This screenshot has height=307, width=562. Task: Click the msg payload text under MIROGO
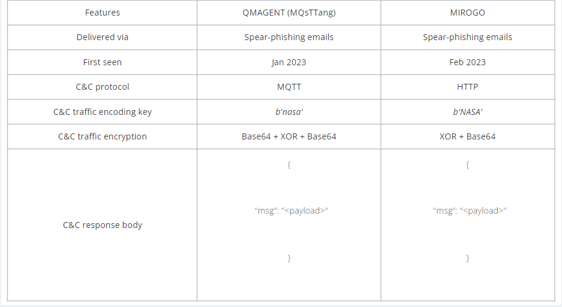(x=470, y=211)
